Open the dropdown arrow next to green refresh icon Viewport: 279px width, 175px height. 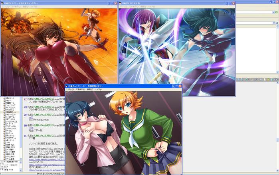click(x=249, y=79)
